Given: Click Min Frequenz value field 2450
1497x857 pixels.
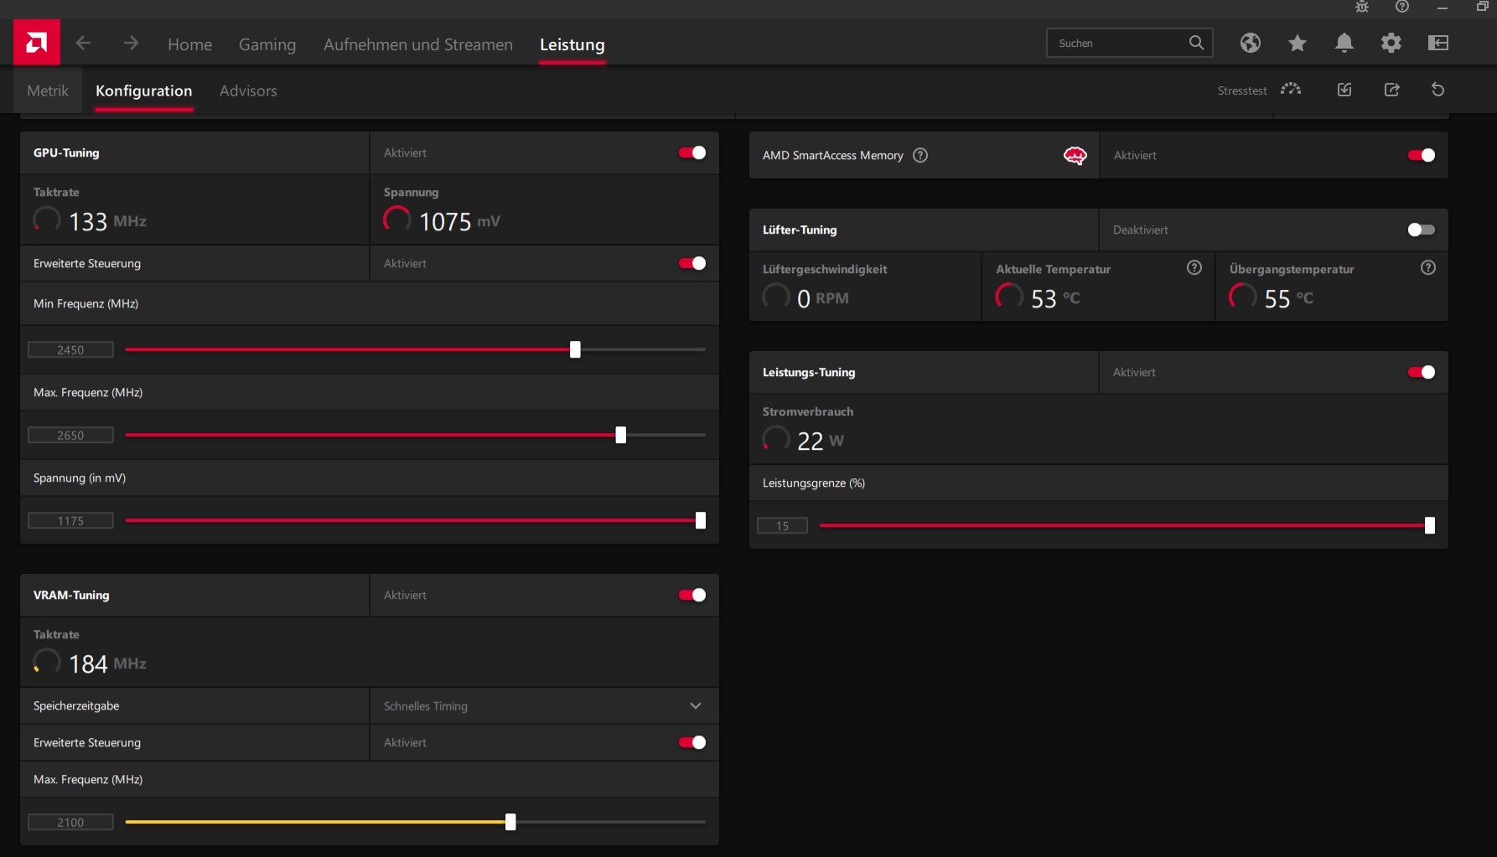Looking at the screenshot, I should (x=70, y=349).
